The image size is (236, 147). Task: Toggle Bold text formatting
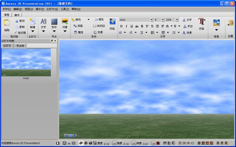(x=121, y=26)
